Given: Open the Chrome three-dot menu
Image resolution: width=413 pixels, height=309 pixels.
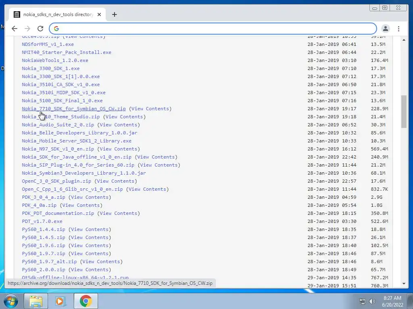Looking at the screenshot, I should [398, 29].
